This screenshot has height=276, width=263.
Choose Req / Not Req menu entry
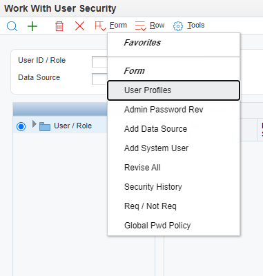pyautogui.click(x=174, y=206)
